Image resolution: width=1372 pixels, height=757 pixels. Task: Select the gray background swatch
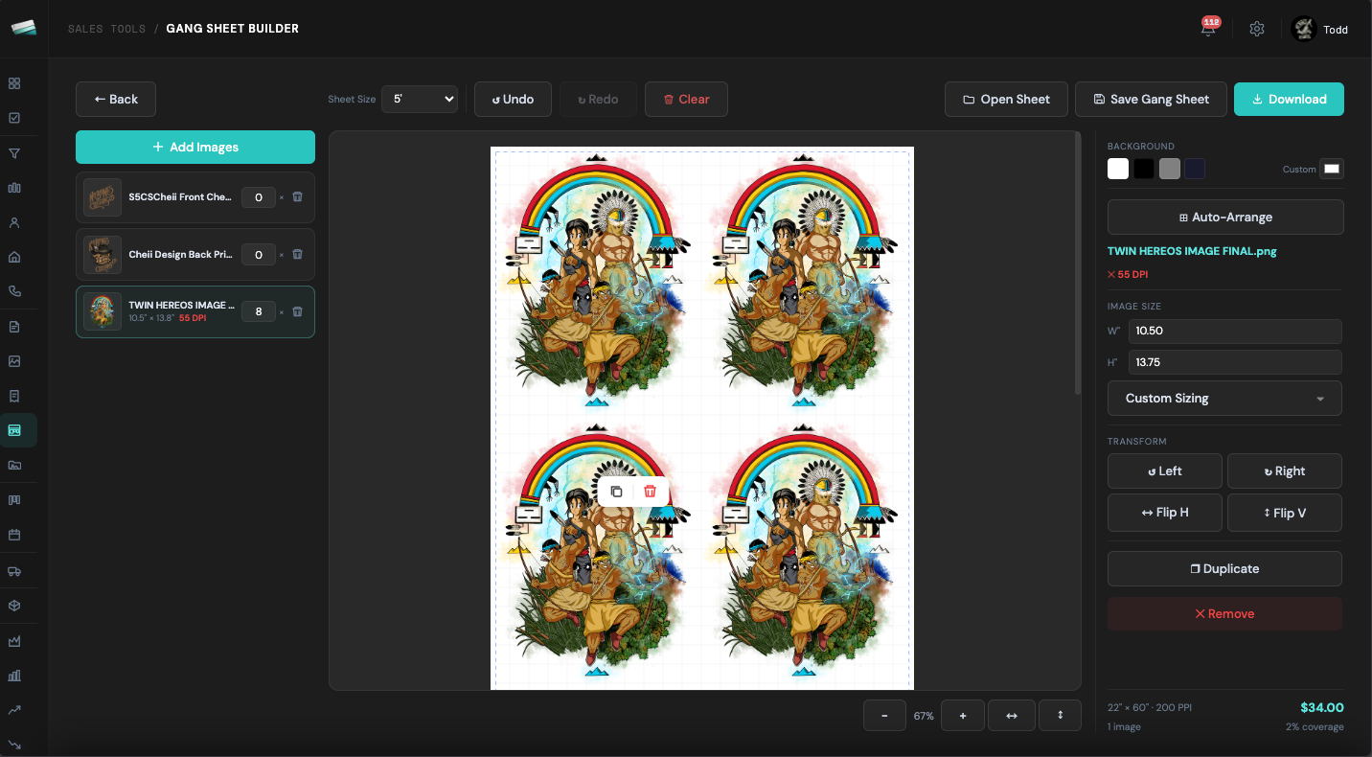pyautogui.click(x=1170, y=169)
